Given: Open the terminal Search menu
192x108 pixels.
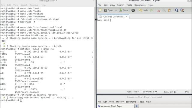Looking at the screenshot, I should point(24,5).
